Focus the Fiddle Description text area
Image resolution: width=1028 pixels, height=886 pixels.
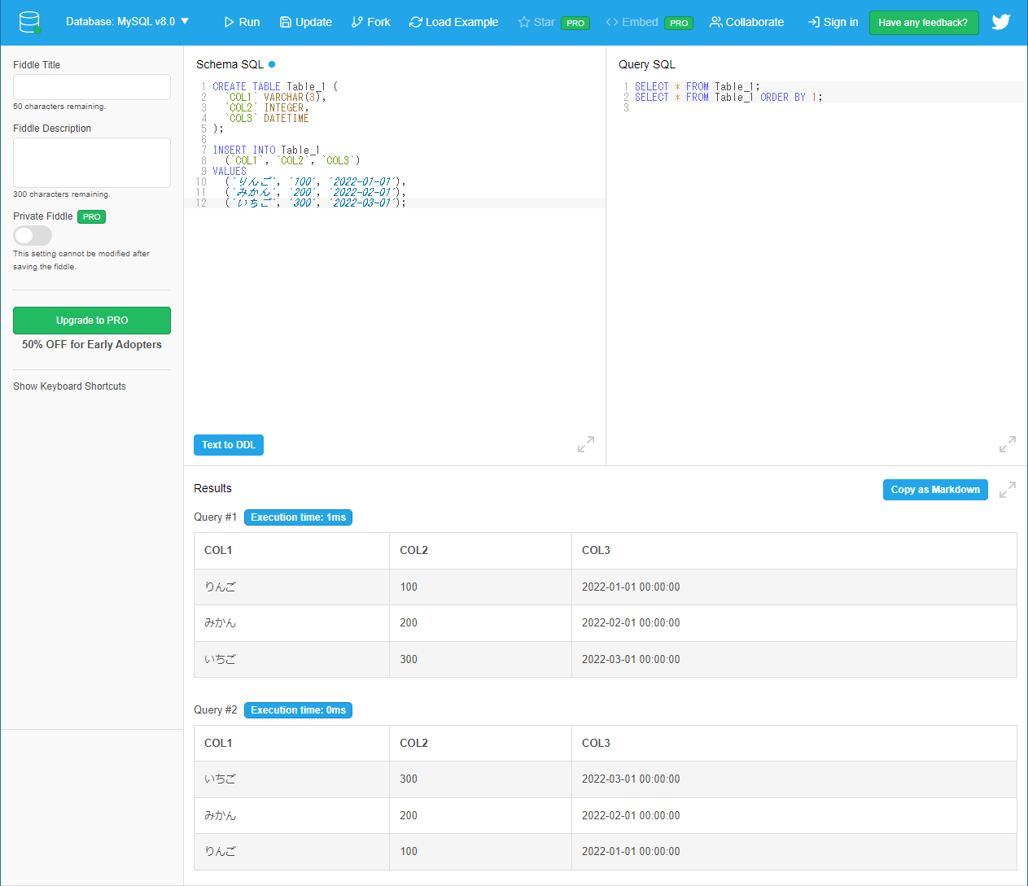click(92, 163)
